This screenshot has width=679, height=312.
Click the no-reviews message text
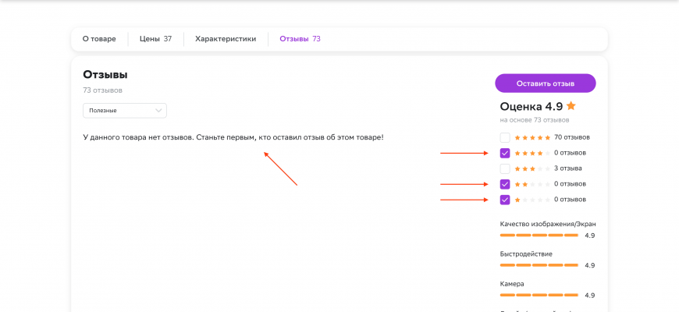(233, 137)
